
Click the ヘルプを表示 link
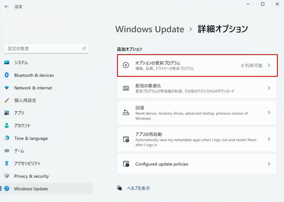(138, 188)
